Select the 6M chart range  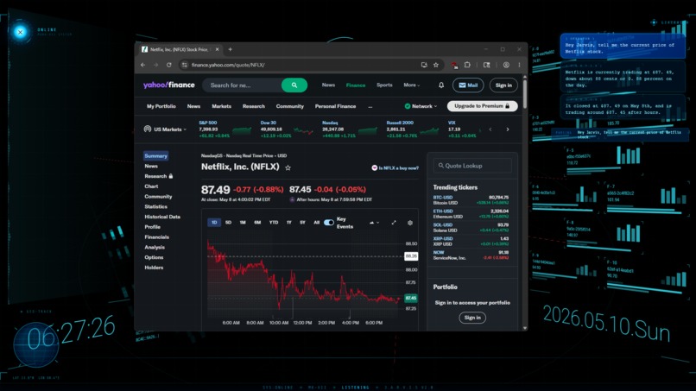pos(257,223)
